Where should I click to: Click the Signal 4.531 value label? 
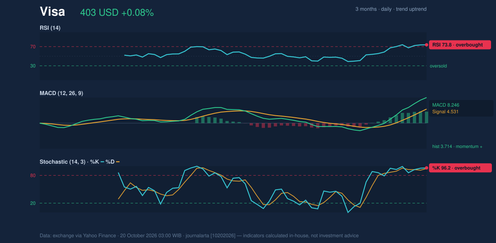tap(446, 112)
